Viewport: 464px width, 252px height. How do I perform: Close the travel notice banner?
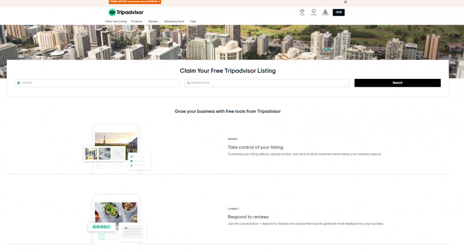coord(345,2)
